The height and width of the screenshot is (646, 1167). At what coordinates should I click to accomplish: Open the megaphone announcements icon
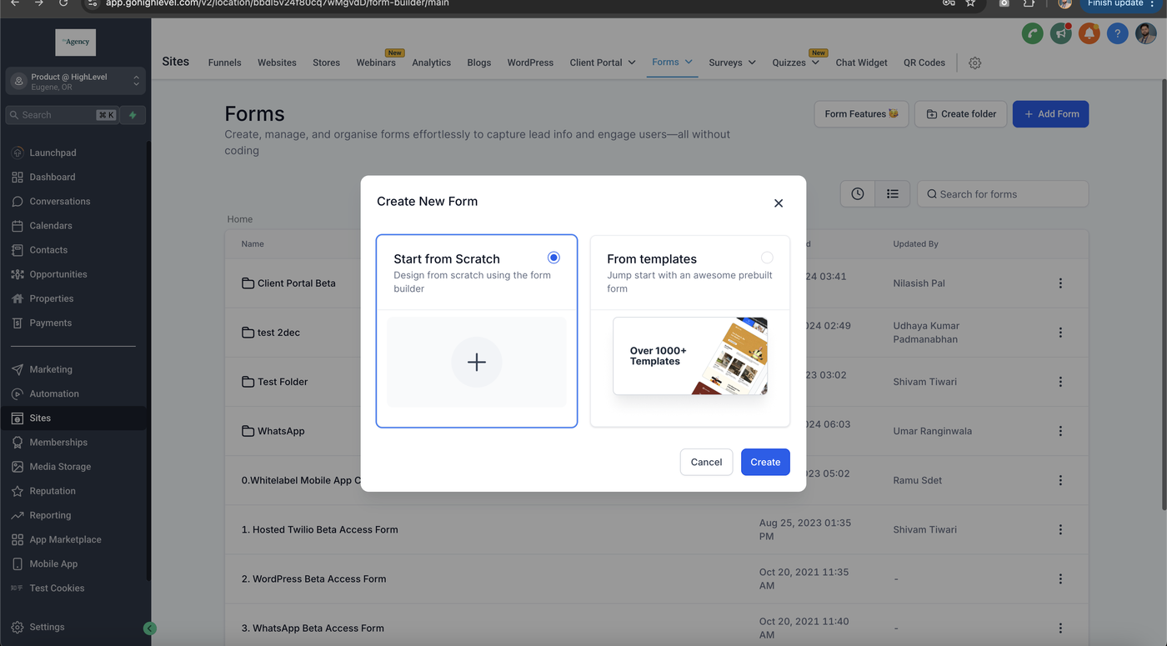tap(1060, 33)
